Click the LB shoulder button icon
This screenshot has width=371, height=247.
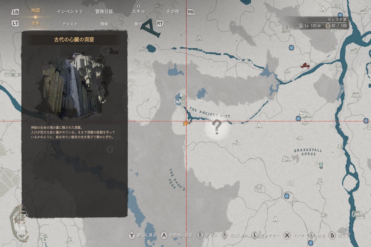[x=15, y=12]
